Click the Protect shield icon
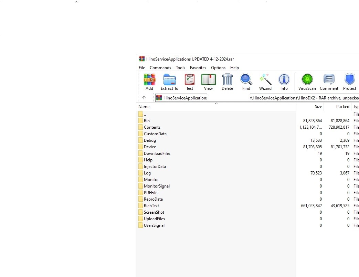Viewport: 359px width, 277px height. point(350,80)
